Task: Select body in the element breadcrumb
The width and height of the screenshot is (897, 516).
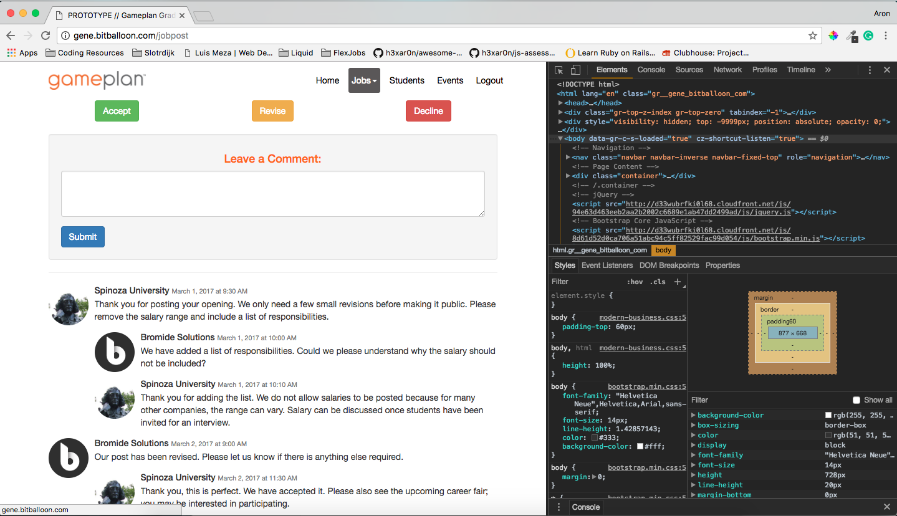Action: [663, 251]
